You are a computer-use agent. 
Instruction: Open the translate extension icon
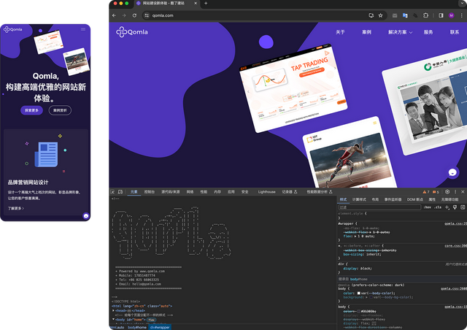[x=405, y=15]
